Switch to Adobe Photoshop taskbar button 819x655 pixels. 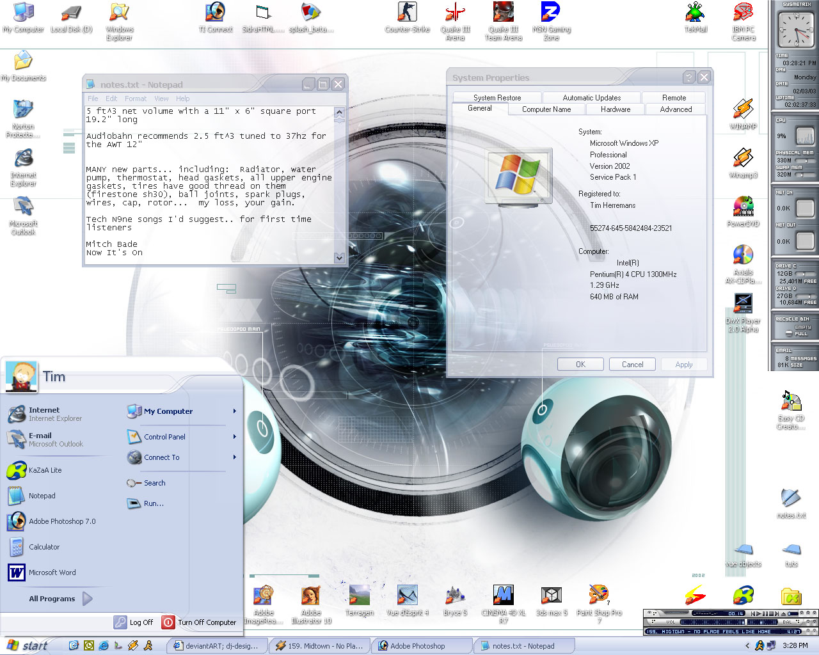421,646
